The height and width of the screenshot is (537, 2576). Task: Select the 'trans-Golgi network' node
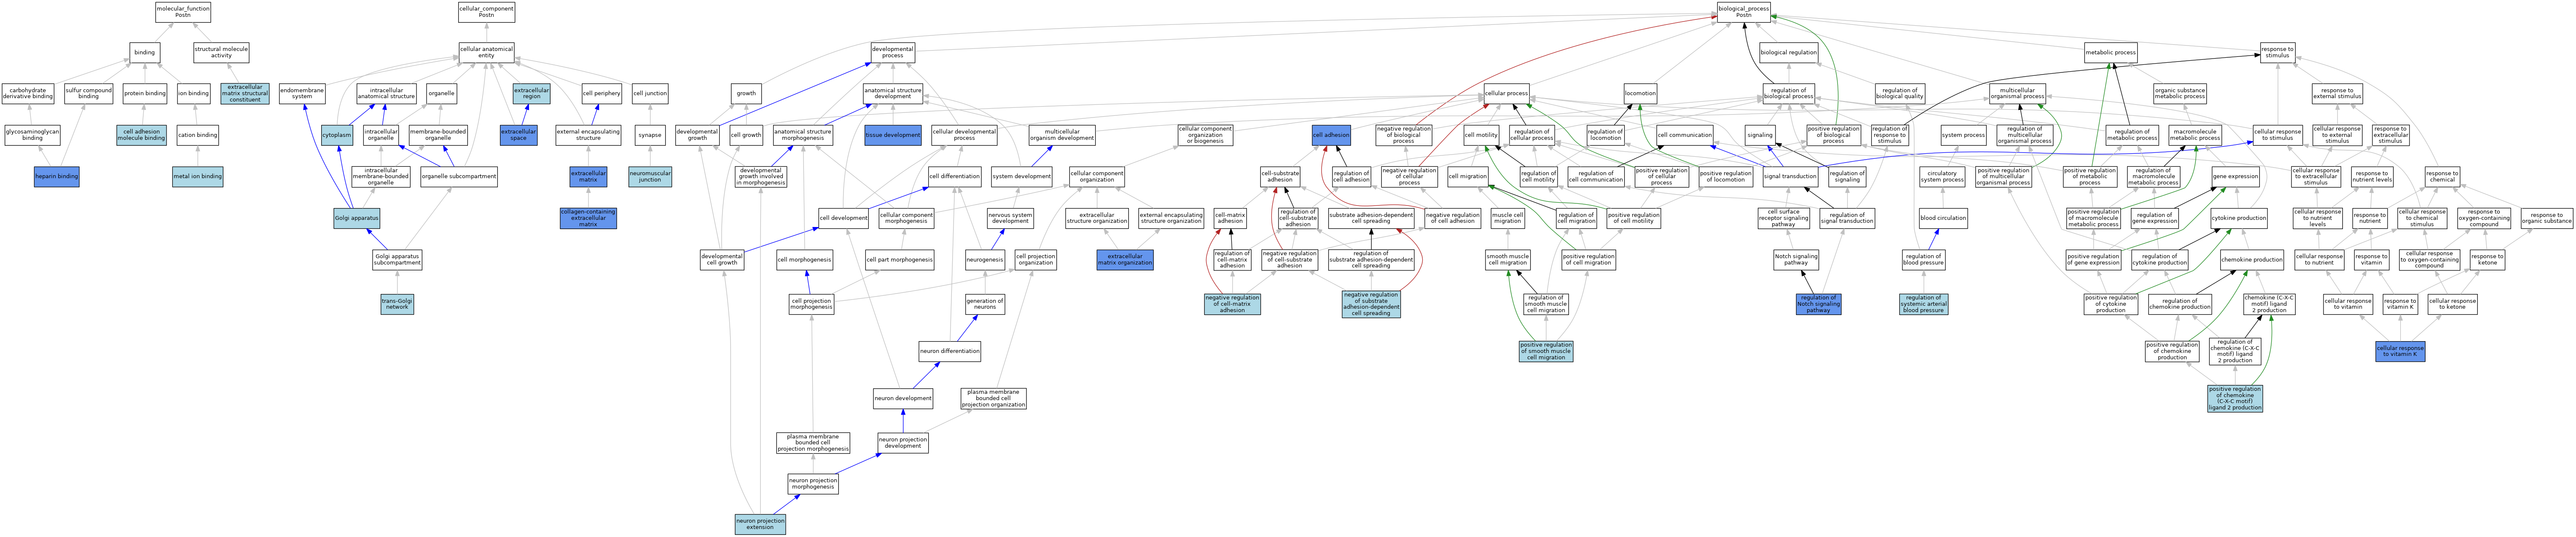397,304
